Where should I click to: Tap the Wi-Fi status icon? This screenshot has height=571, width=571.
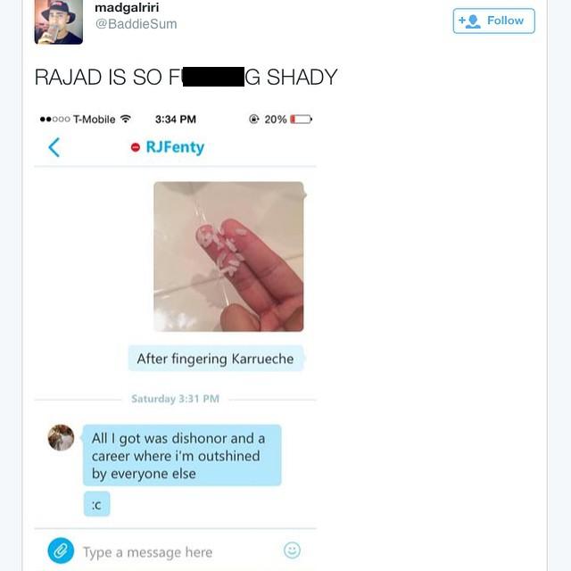point(126,119)
